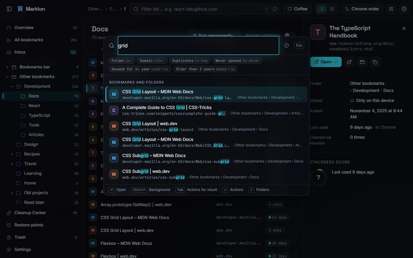Apply the Duplicates is:dup filter chip
The image size is (413, 258).
(190, 61)
